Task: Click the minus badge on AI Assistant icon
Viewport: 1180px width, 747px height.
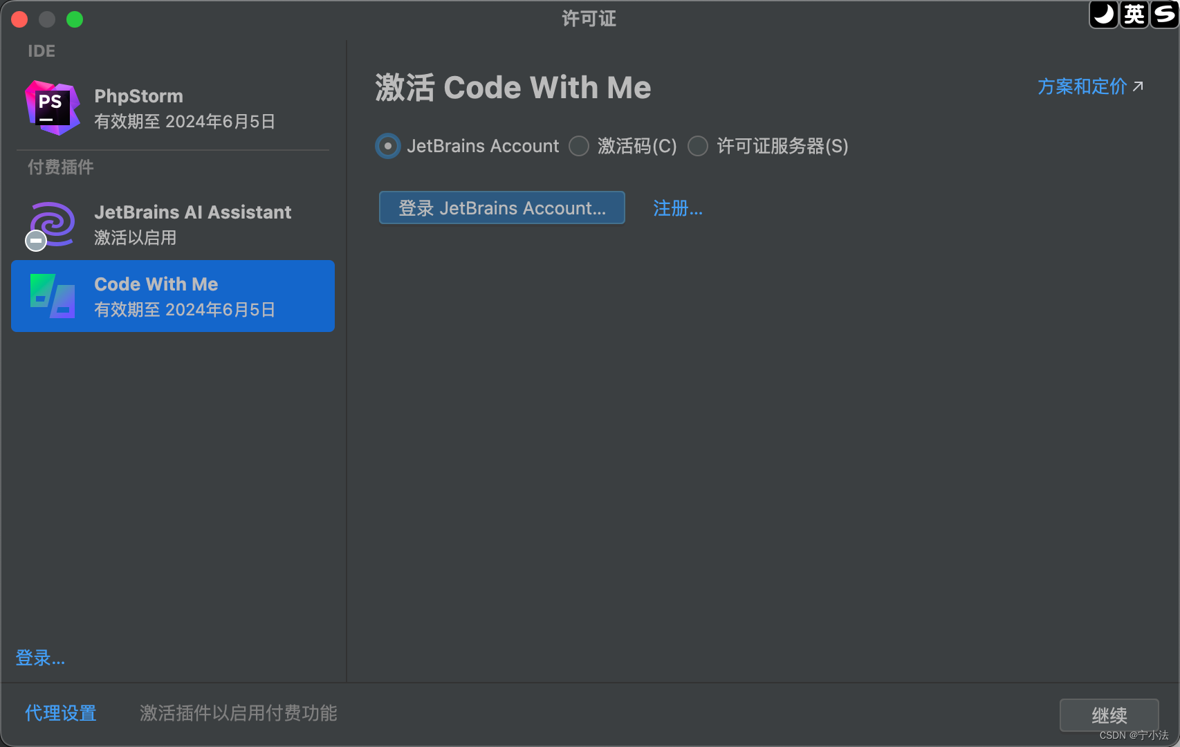Action: click(x=35, y=241)
